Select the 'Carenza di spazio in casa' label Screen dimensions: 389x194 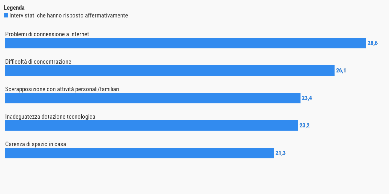coord(36,144)
